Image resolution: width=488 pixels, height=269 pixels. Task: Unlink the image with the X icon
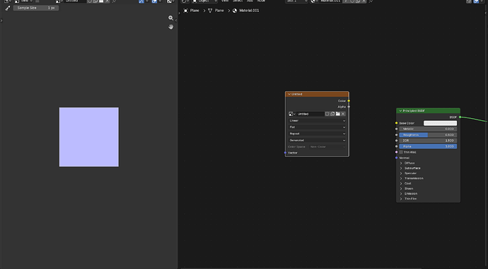pyautogui.click(x=343, y=114)
